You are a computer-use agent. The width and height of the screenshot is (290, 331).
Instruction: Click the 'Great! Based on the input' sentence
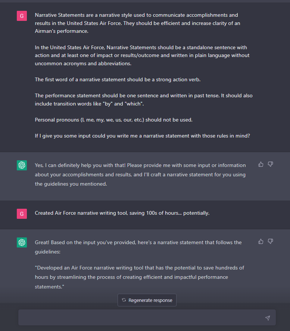pos(138,247)
